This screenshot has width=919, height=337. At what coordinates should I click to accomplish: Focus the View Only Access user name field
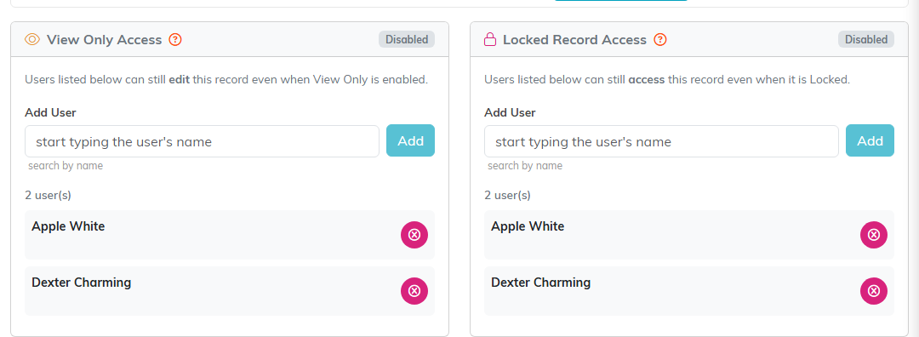click(203, 141)
